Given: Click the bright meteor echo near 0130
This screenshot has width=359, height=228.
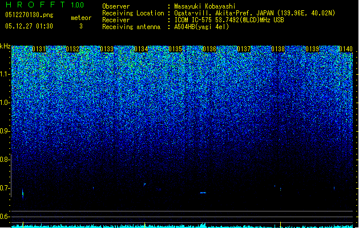Looking at the screenshot, I should [23, 194].
